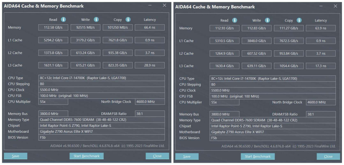
Task: Select Memory latency 63.9 ns value
Action: (321, 28)
